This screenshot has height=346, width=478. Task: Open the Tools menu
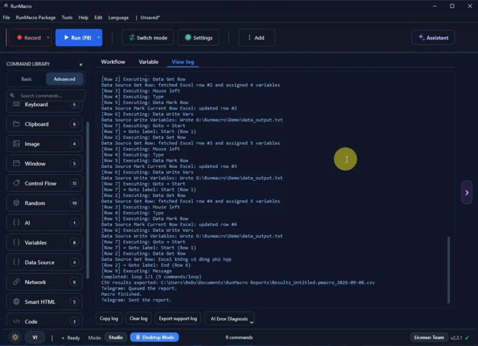click(x=67, y=17)
